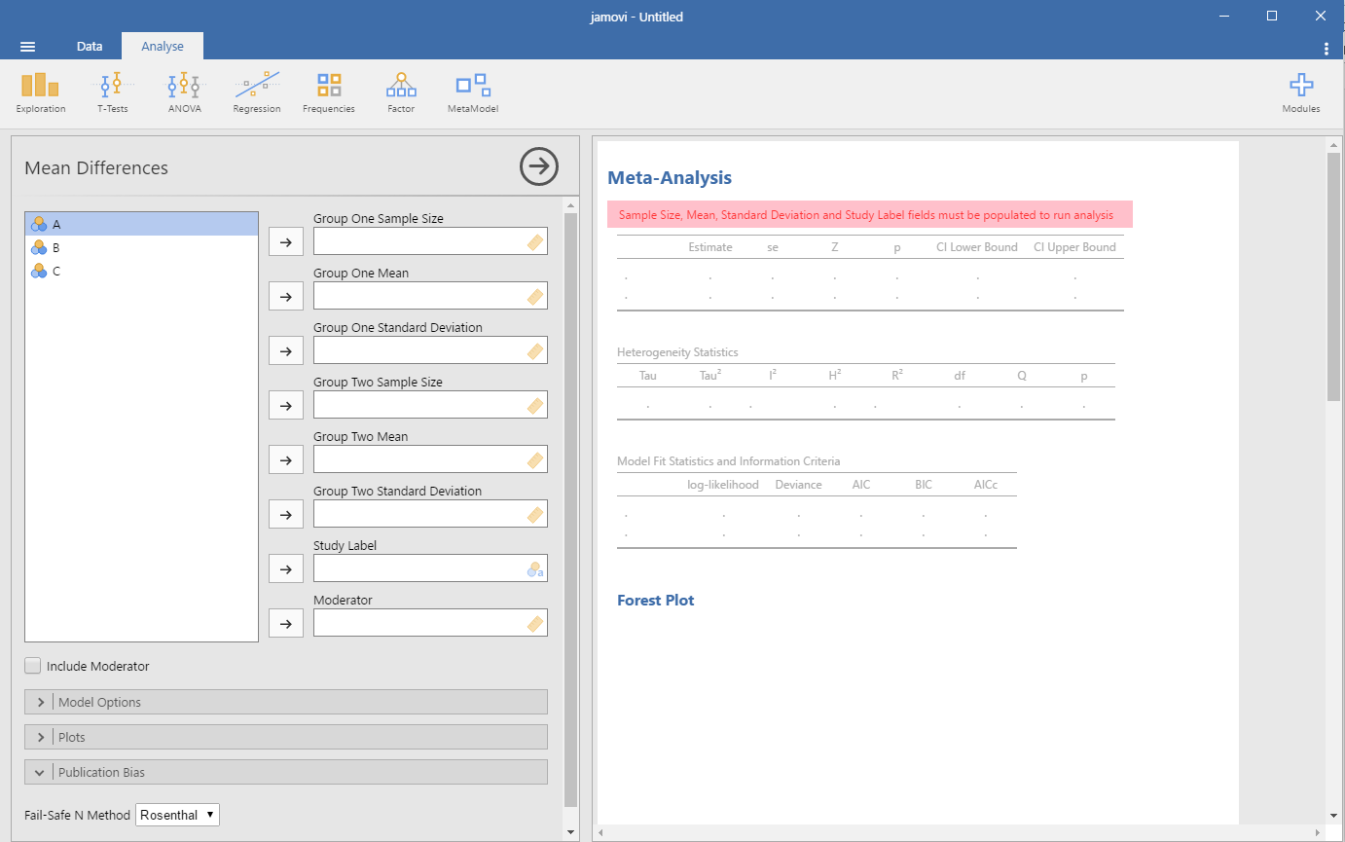Click the Model Fit Statistics table title
The image size is (1345, 842).
pos(728,461)
